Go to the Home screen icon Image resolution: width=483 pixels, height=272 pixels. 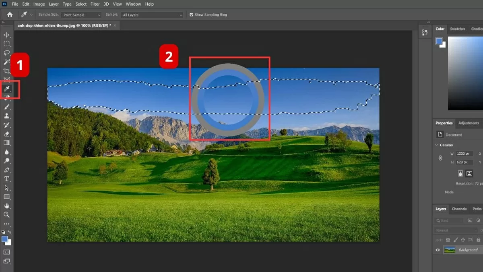(10, 15)
